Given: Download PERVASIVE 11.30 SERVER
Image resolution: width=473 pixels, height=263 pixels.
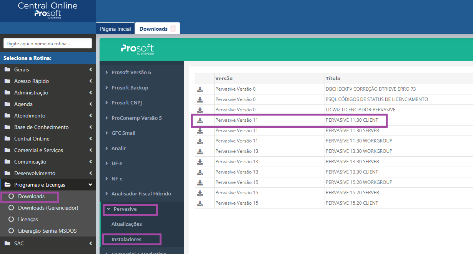Looking at the screenshot, I should tap(200, 131).
